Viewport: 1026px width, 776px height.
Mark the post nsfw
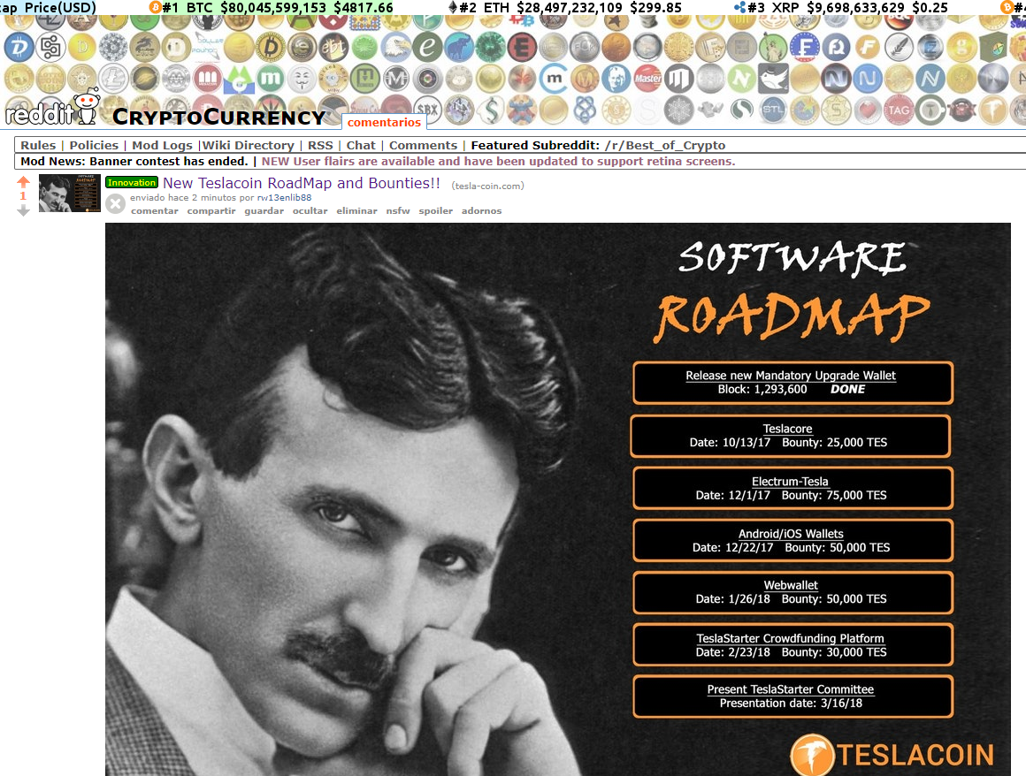point(398,210)
